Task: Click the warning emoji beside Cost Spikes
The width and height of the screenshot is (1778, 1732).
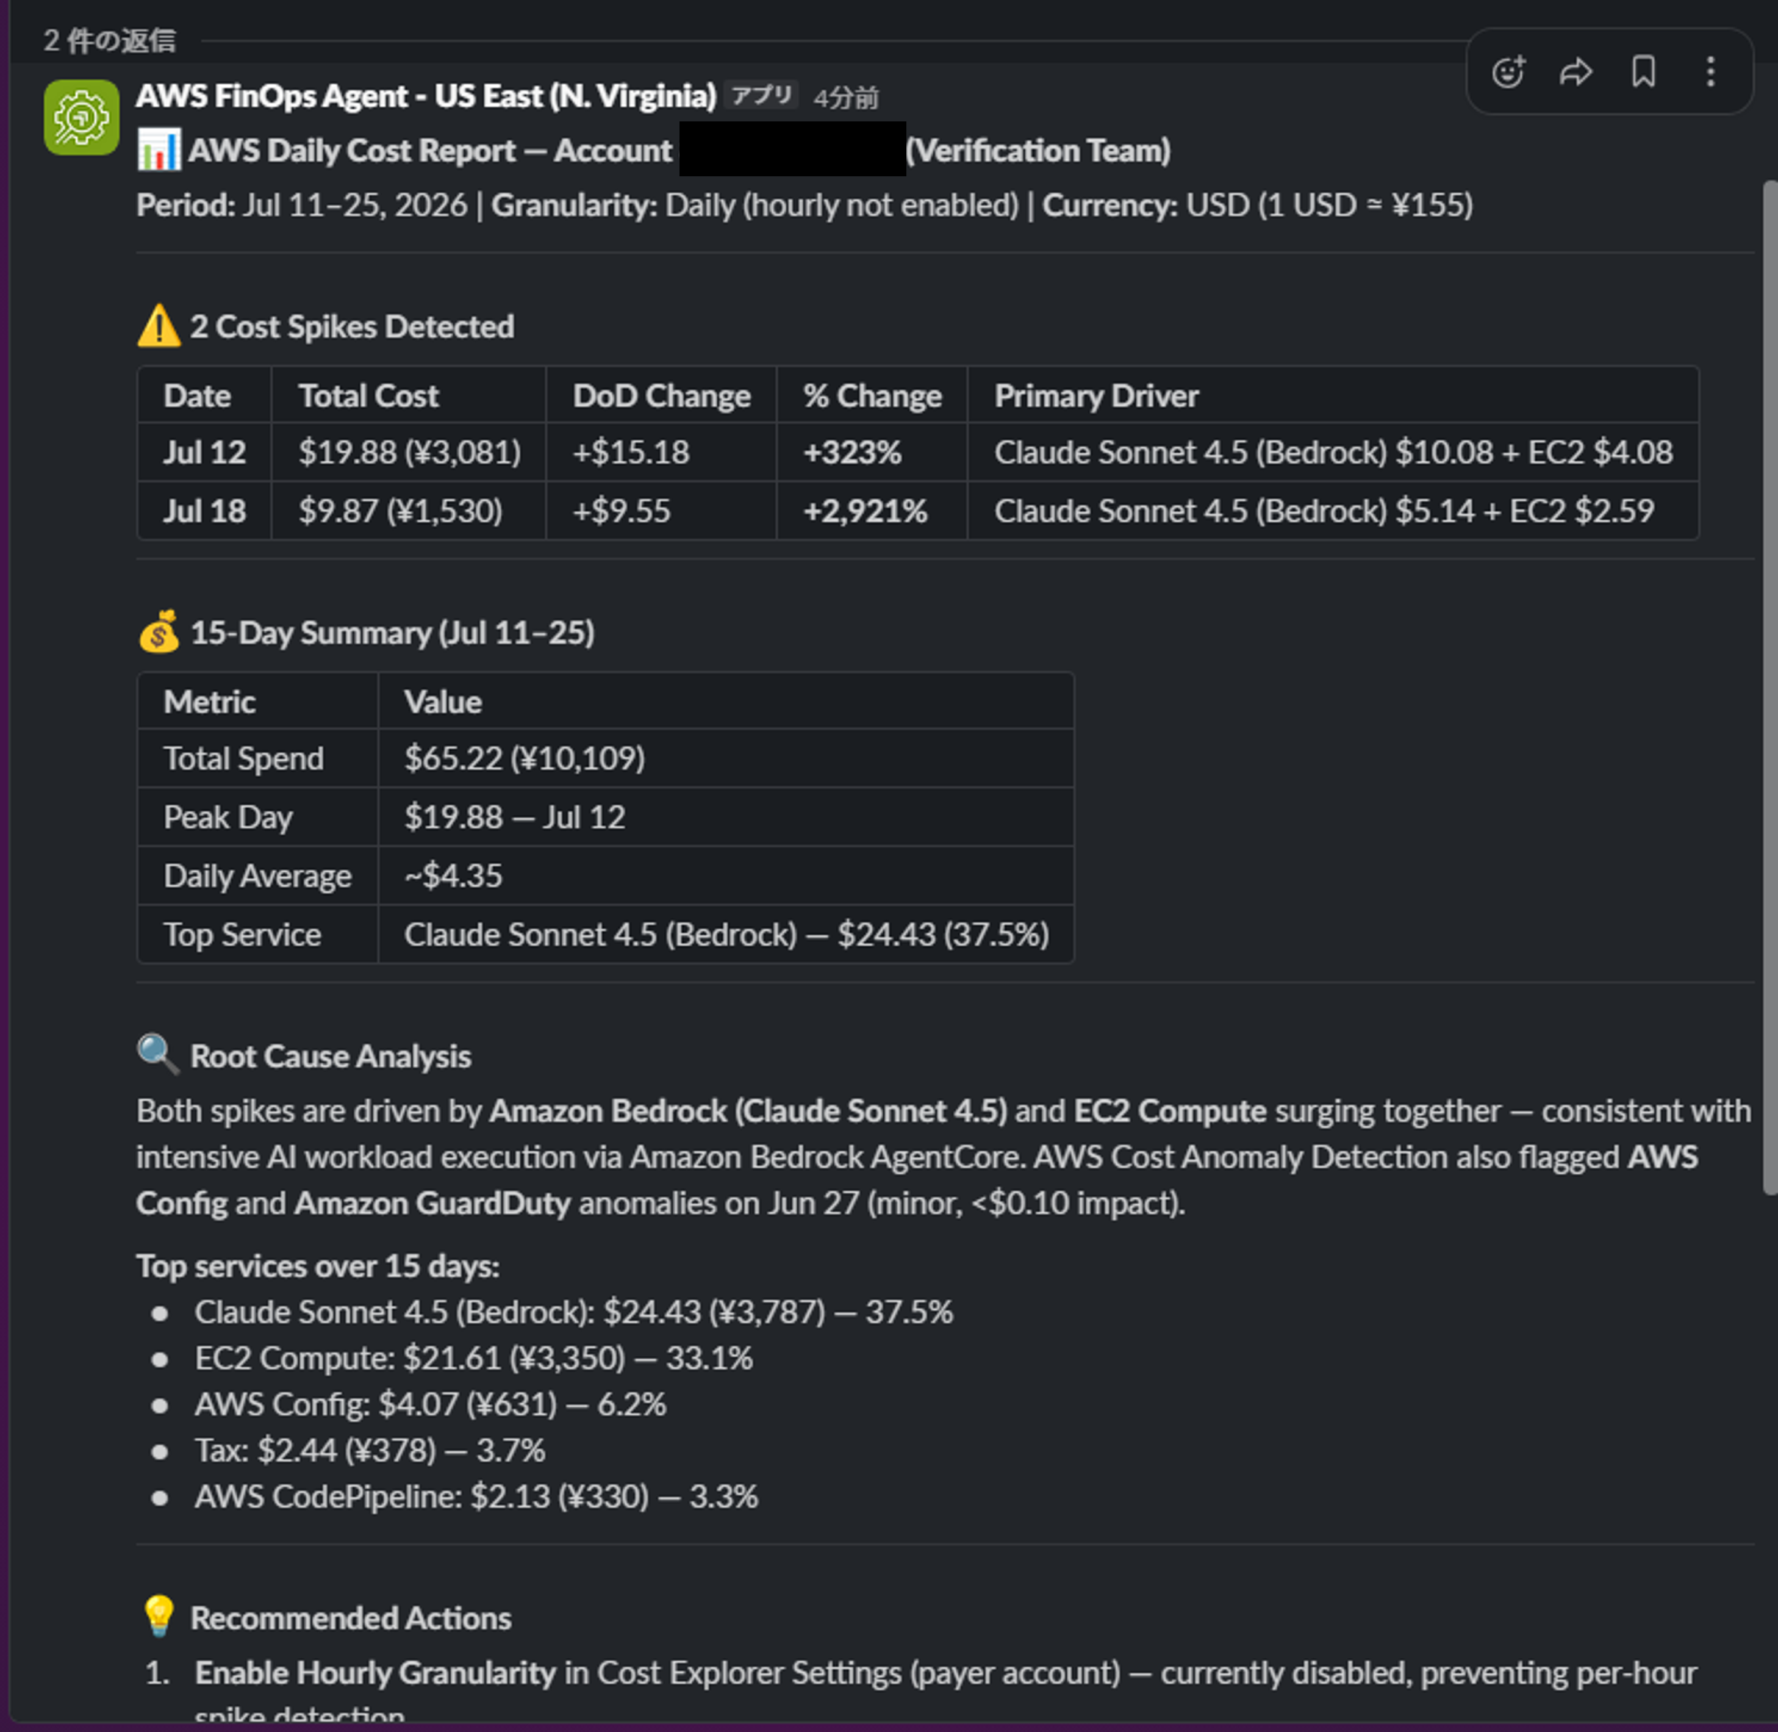Action: 158,326
